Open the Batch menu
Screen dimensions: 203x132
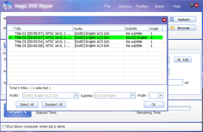159,6
